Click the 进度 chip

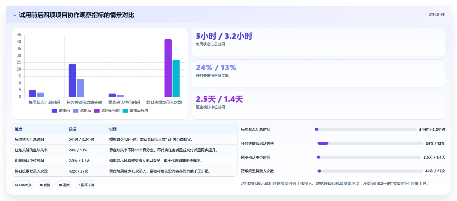pyautogui.click(x=64, y=185)
